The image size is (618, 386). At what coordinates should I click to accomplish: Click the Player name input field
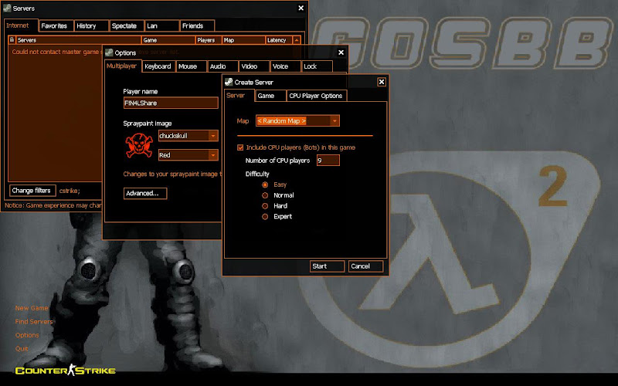[171, 103]
